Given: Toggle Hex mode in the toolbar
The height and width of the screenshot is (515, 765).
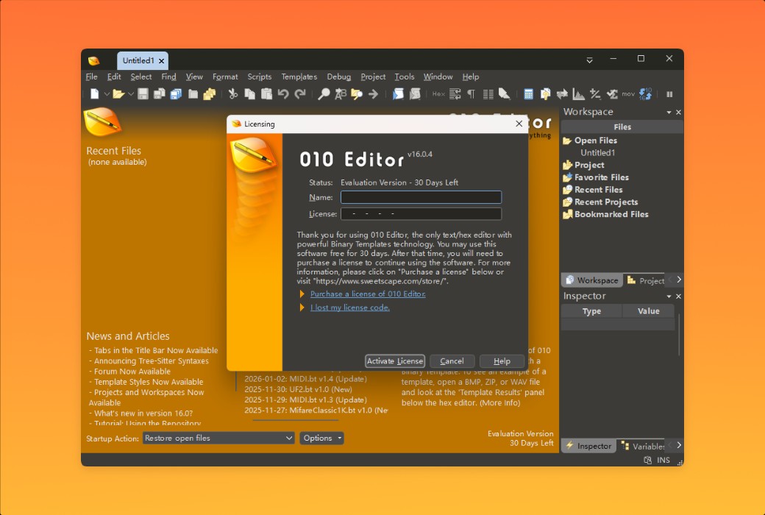Looking at the screenshot, I should click(439, 93).
